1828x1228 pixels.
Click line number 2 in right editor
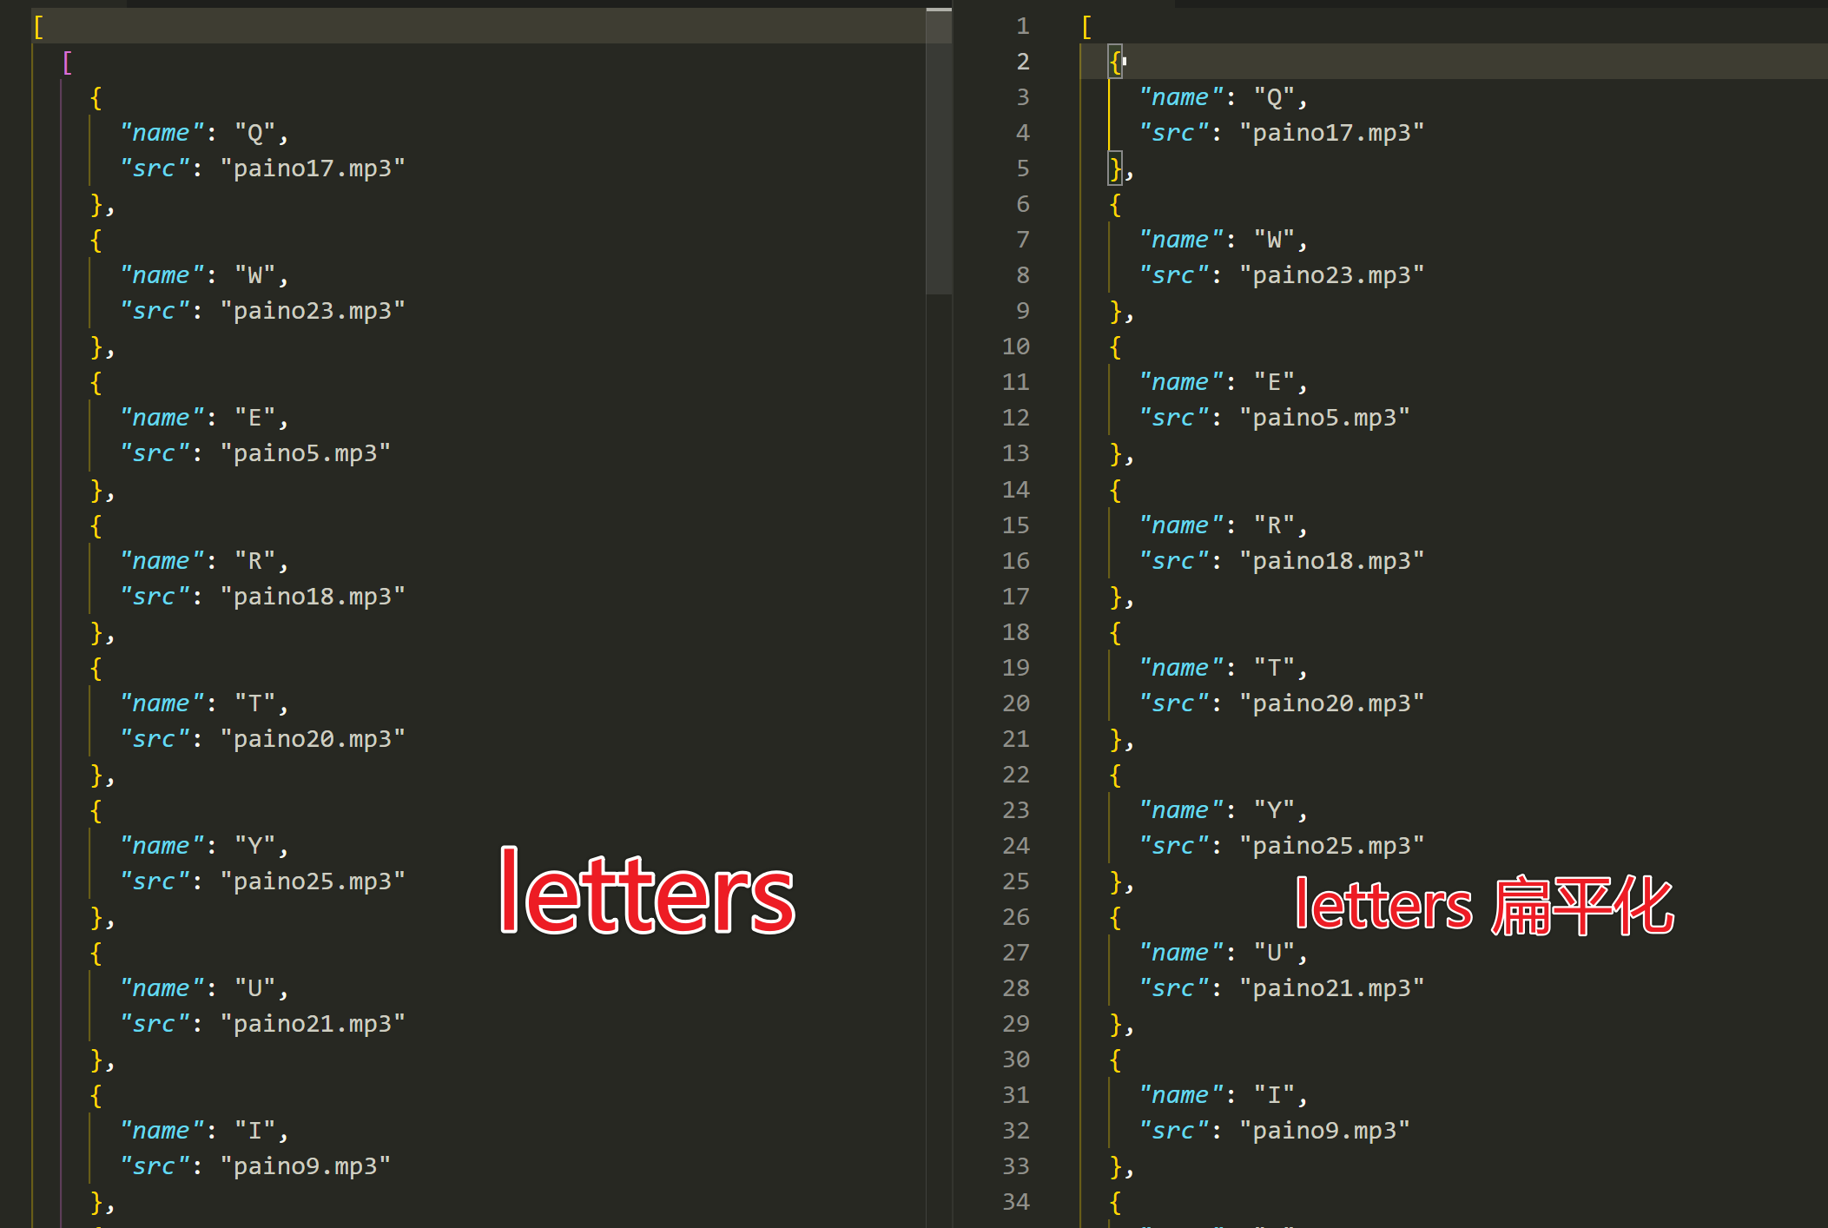[1023, 62]
